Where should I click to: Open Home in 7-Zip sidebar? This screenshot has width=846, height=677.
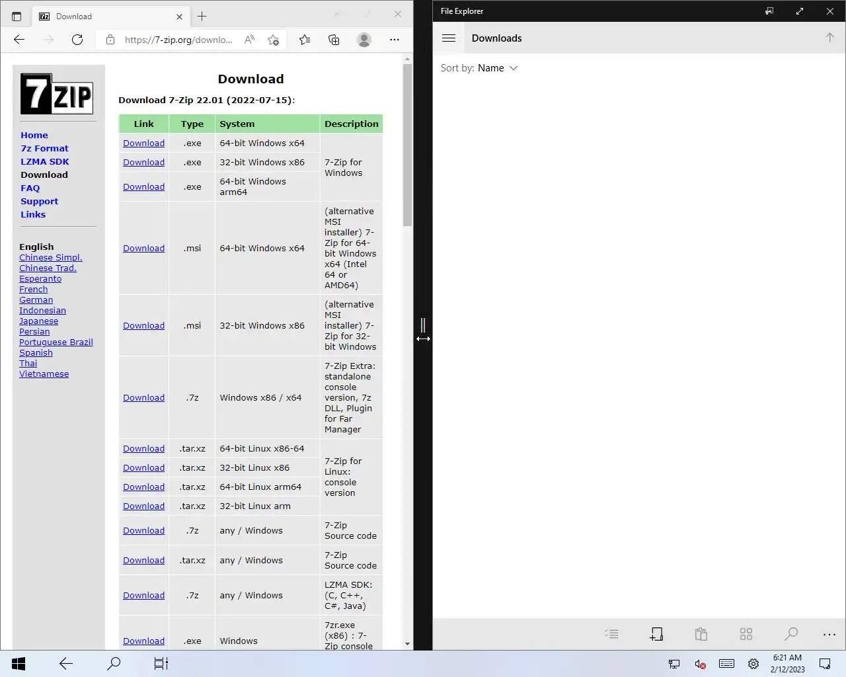(34, 135)
